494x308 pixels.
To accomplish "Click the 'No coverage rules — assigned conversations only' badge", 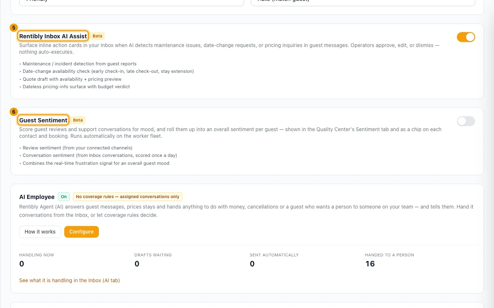I will tap(128, 197).
